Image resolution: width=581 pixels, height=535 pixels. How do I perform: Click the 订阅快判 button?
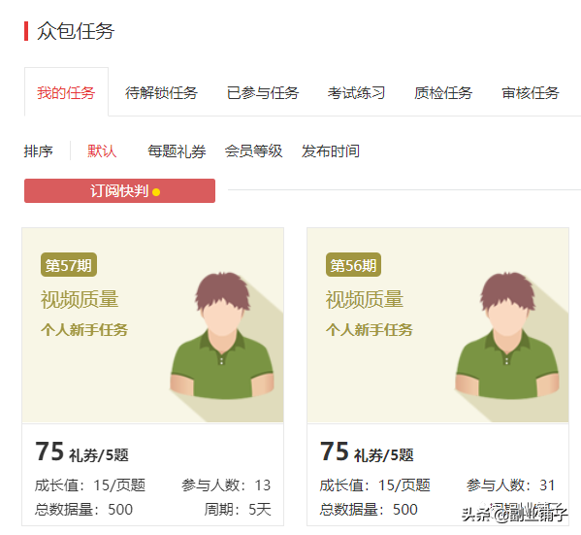point(119,190)
